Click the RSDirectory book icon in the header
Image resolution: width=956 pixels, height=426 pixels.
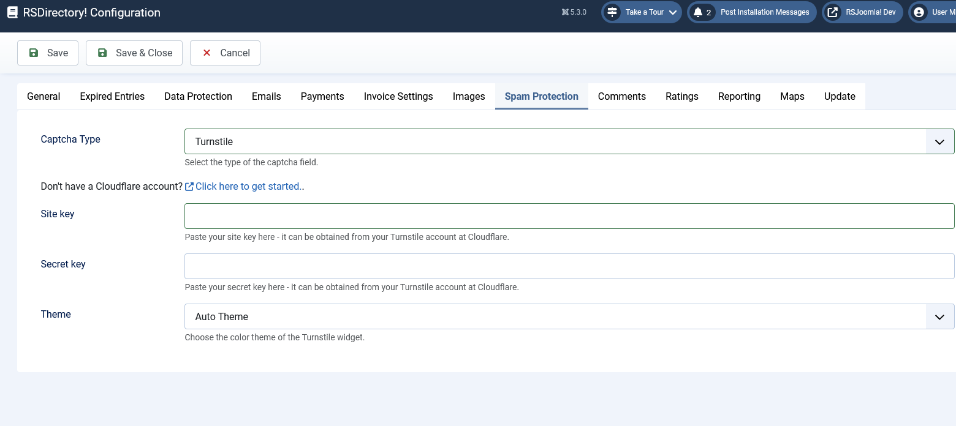[x=12, y=12]
